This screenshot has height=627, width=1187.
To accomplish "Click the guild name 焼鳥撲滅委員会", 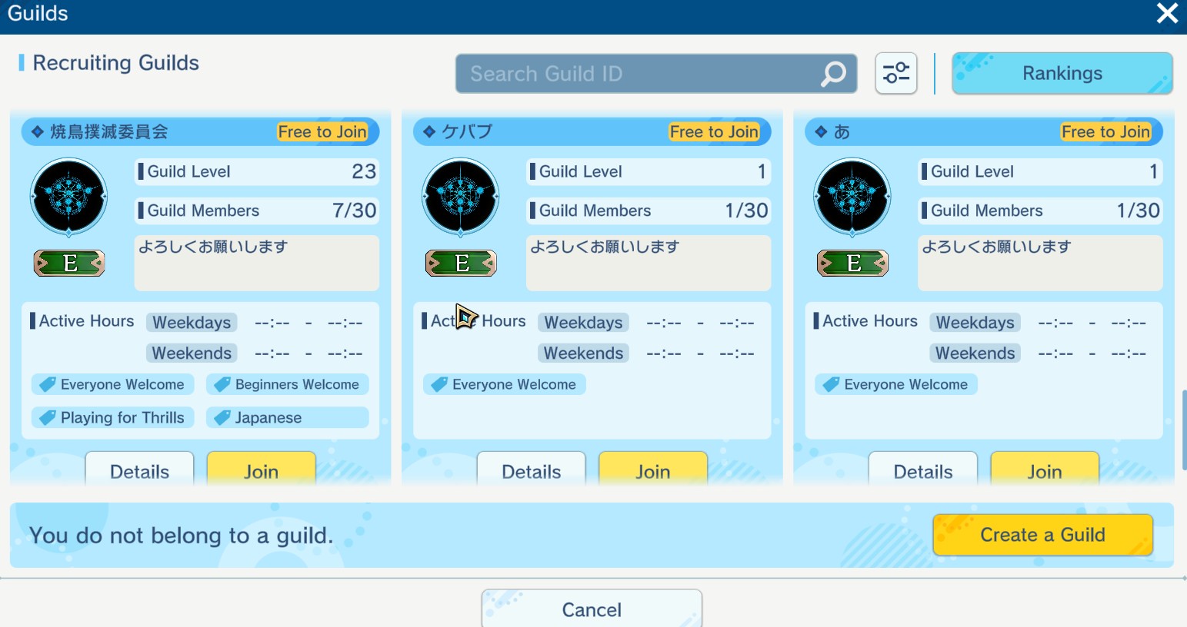I will click(x=109, y=132).
